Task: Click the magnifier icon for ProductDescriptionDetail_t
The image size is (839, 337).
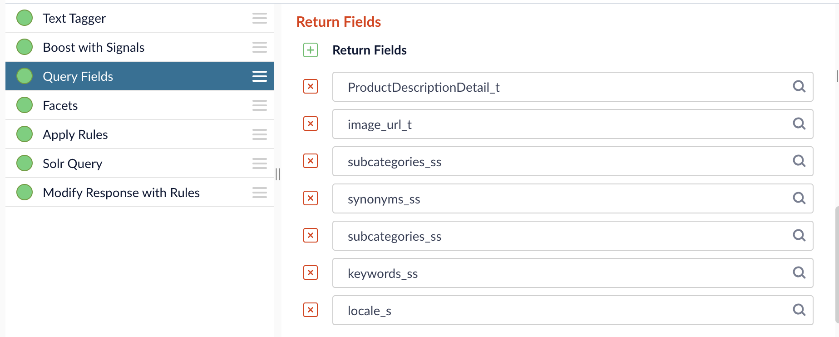Action: point(799,86)
